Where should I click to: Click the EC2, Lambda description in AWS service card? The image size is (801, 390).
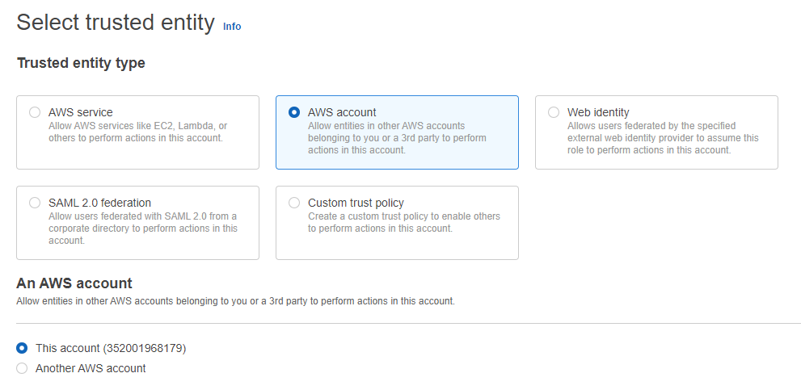coord(138,132)
